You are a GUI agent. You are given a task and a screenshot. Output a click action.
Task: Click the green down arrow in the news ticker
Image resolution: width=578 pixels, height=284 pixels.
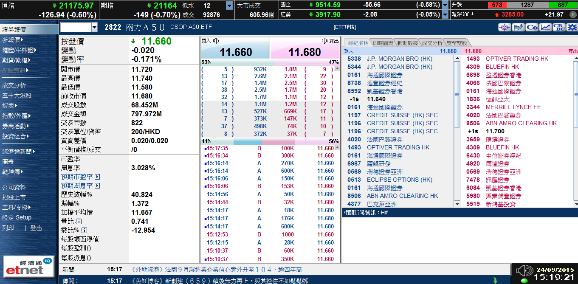click(x=495, y=281)
